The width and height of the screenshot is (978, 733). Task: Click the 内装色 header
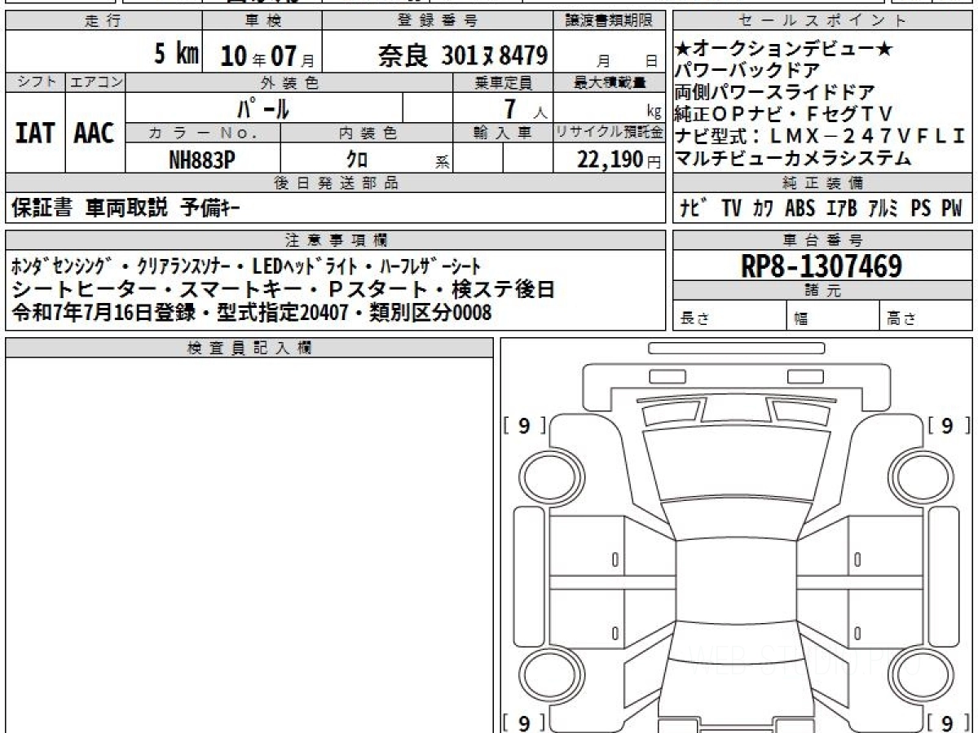point(367,133)
